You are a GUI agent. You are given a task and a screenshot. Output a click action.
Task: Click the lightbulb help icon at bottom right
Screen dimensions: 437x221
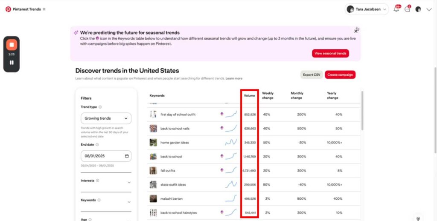[x=418, y=219]
